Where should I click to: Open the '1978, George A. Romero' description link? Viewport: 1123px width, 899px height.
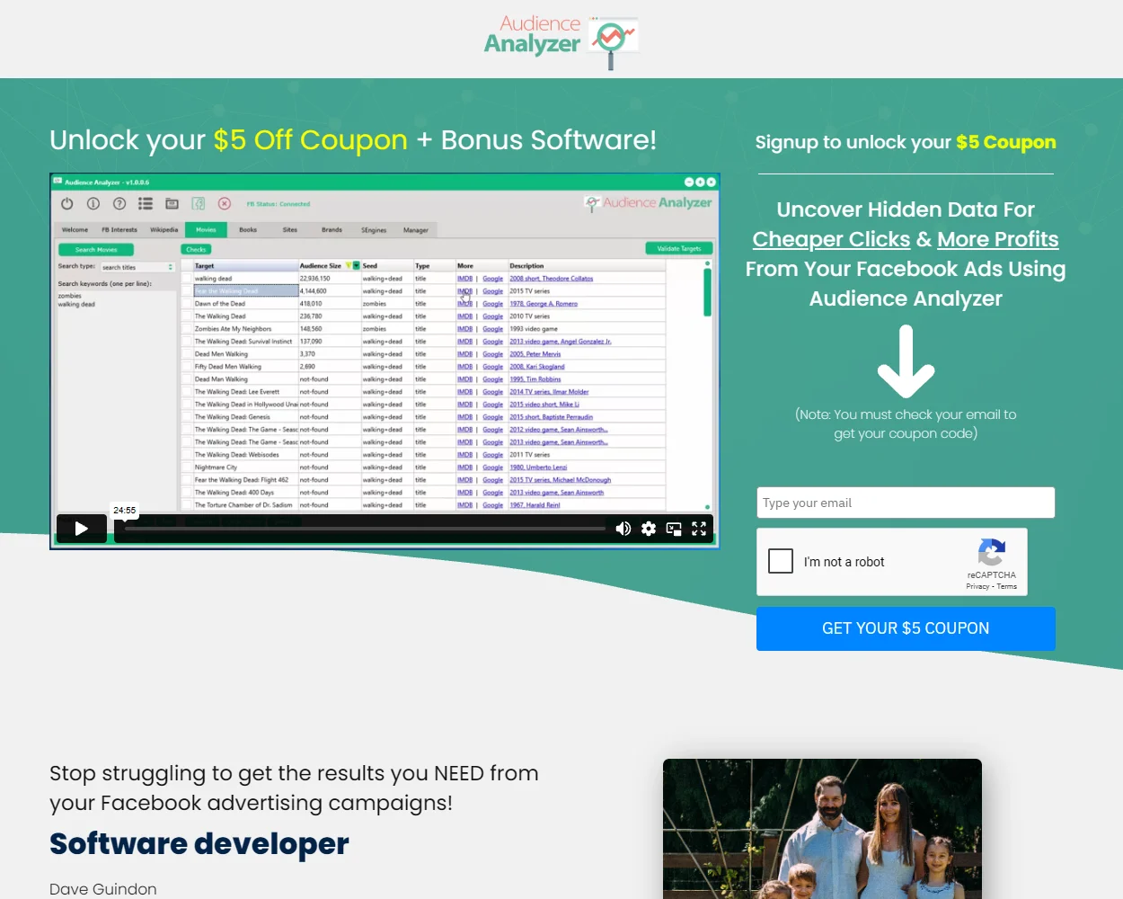point(544,304)
